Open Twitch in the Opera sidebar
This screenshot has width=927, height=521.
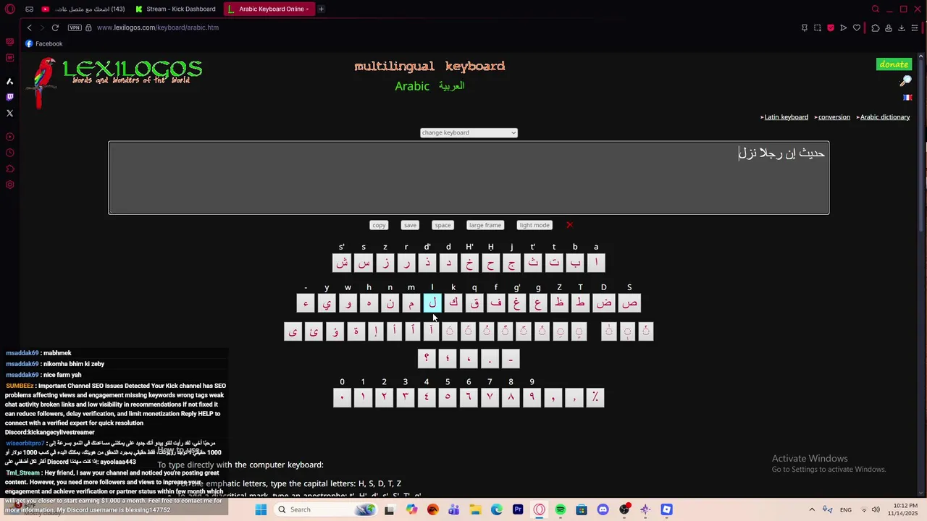point(9,97)
